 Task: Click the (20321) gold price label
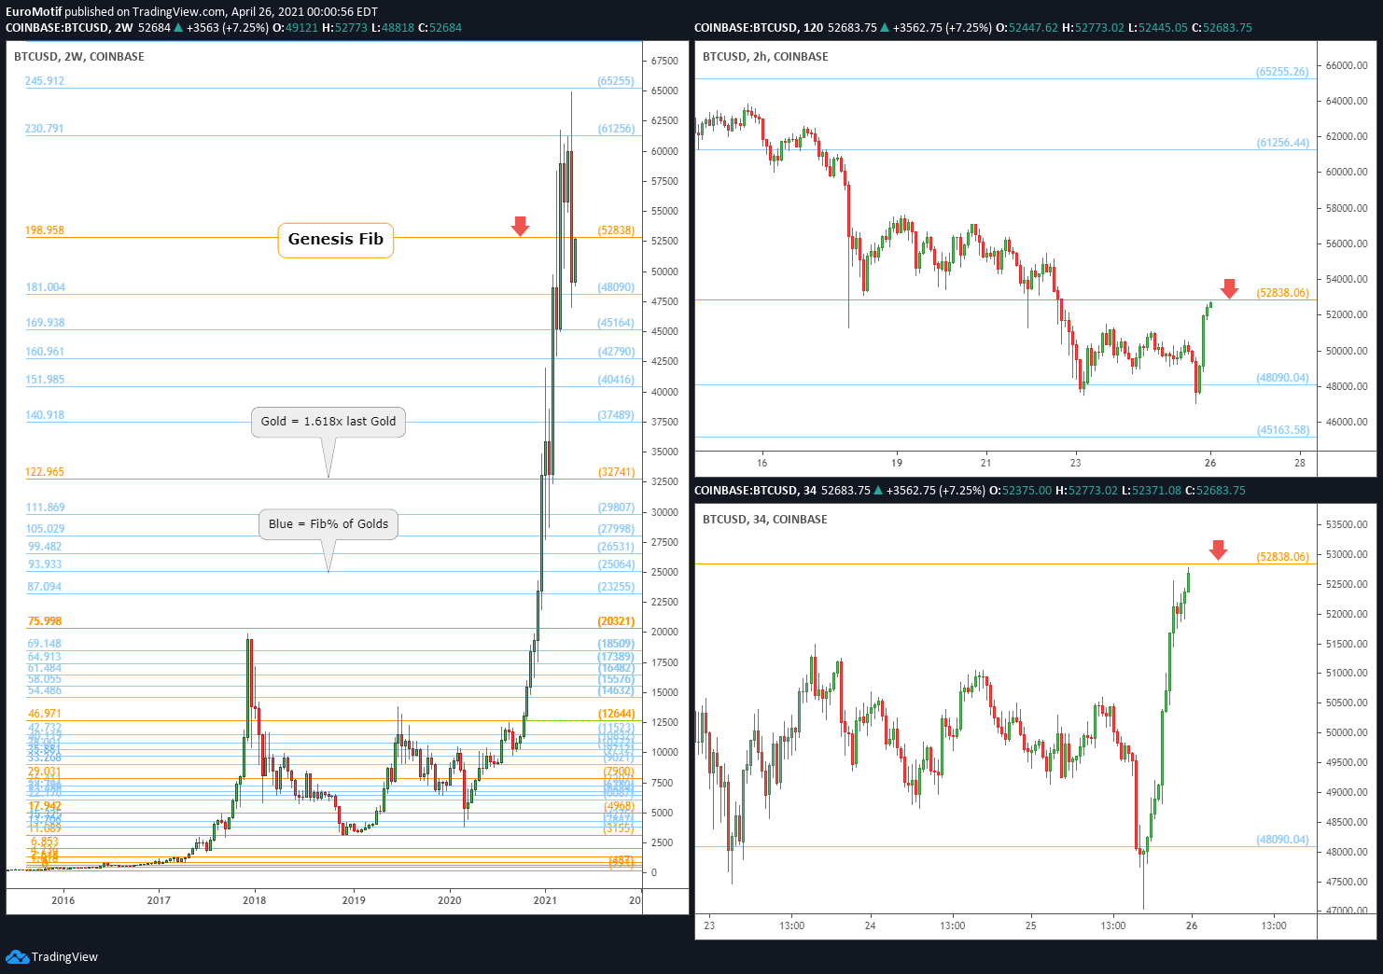pyautogui.click(x=616, y=621)
